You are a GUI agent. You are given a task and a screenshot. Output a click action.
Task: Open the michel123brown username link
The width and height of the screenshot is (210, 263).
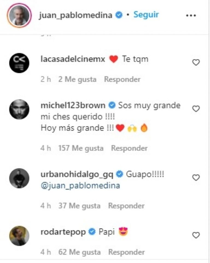73,106
